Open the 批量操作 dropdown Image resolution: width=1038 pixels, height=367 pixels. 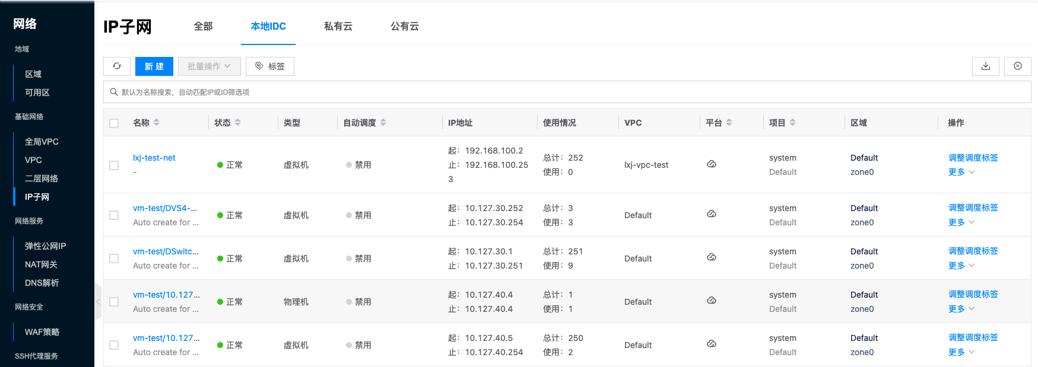click(x=209, y=66)
